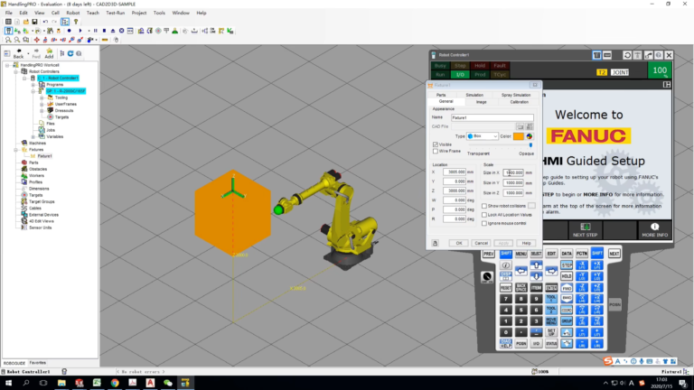Toggle the I/O indicator on controller
Screen dimensions: 694x390
pos(460,75)
